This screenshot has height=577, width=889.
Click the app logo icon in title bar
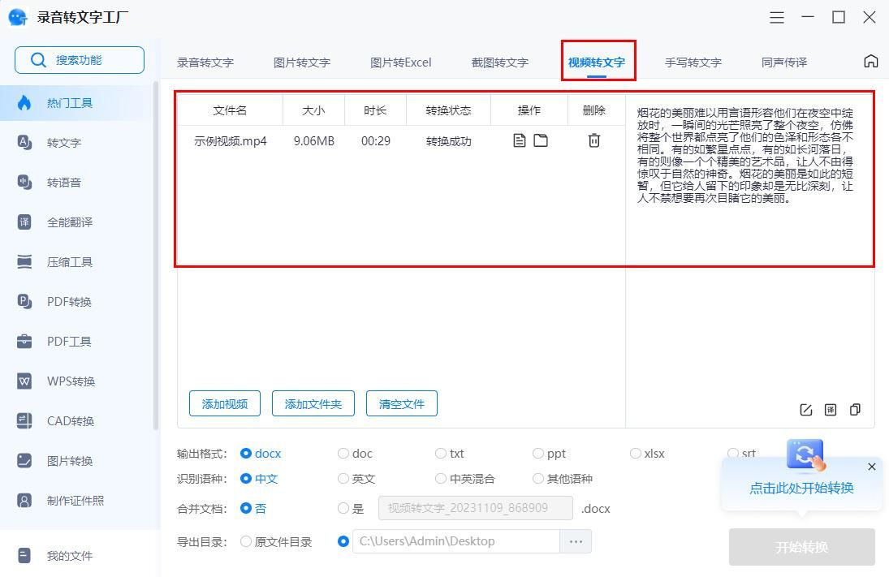coord(18,17)
